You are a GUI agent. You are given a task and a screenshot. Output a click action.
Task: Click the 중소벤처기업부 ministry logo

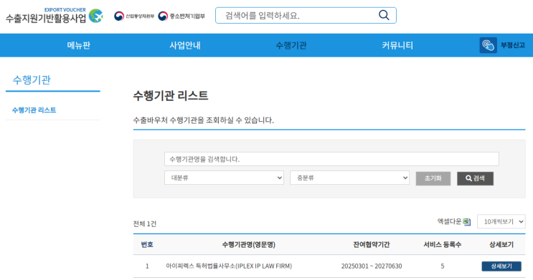coord(181,16)
